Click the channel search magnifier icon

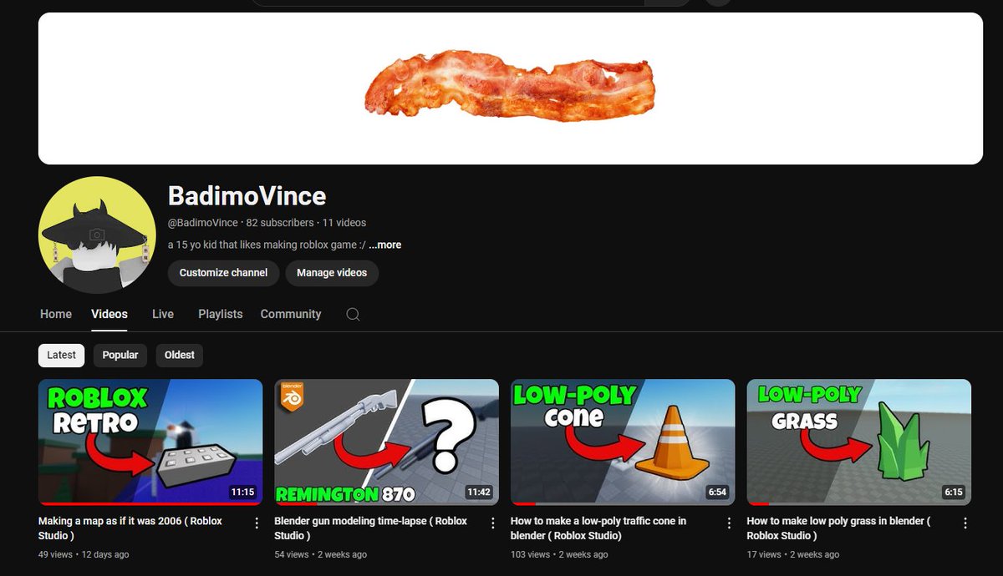point(353,314)
